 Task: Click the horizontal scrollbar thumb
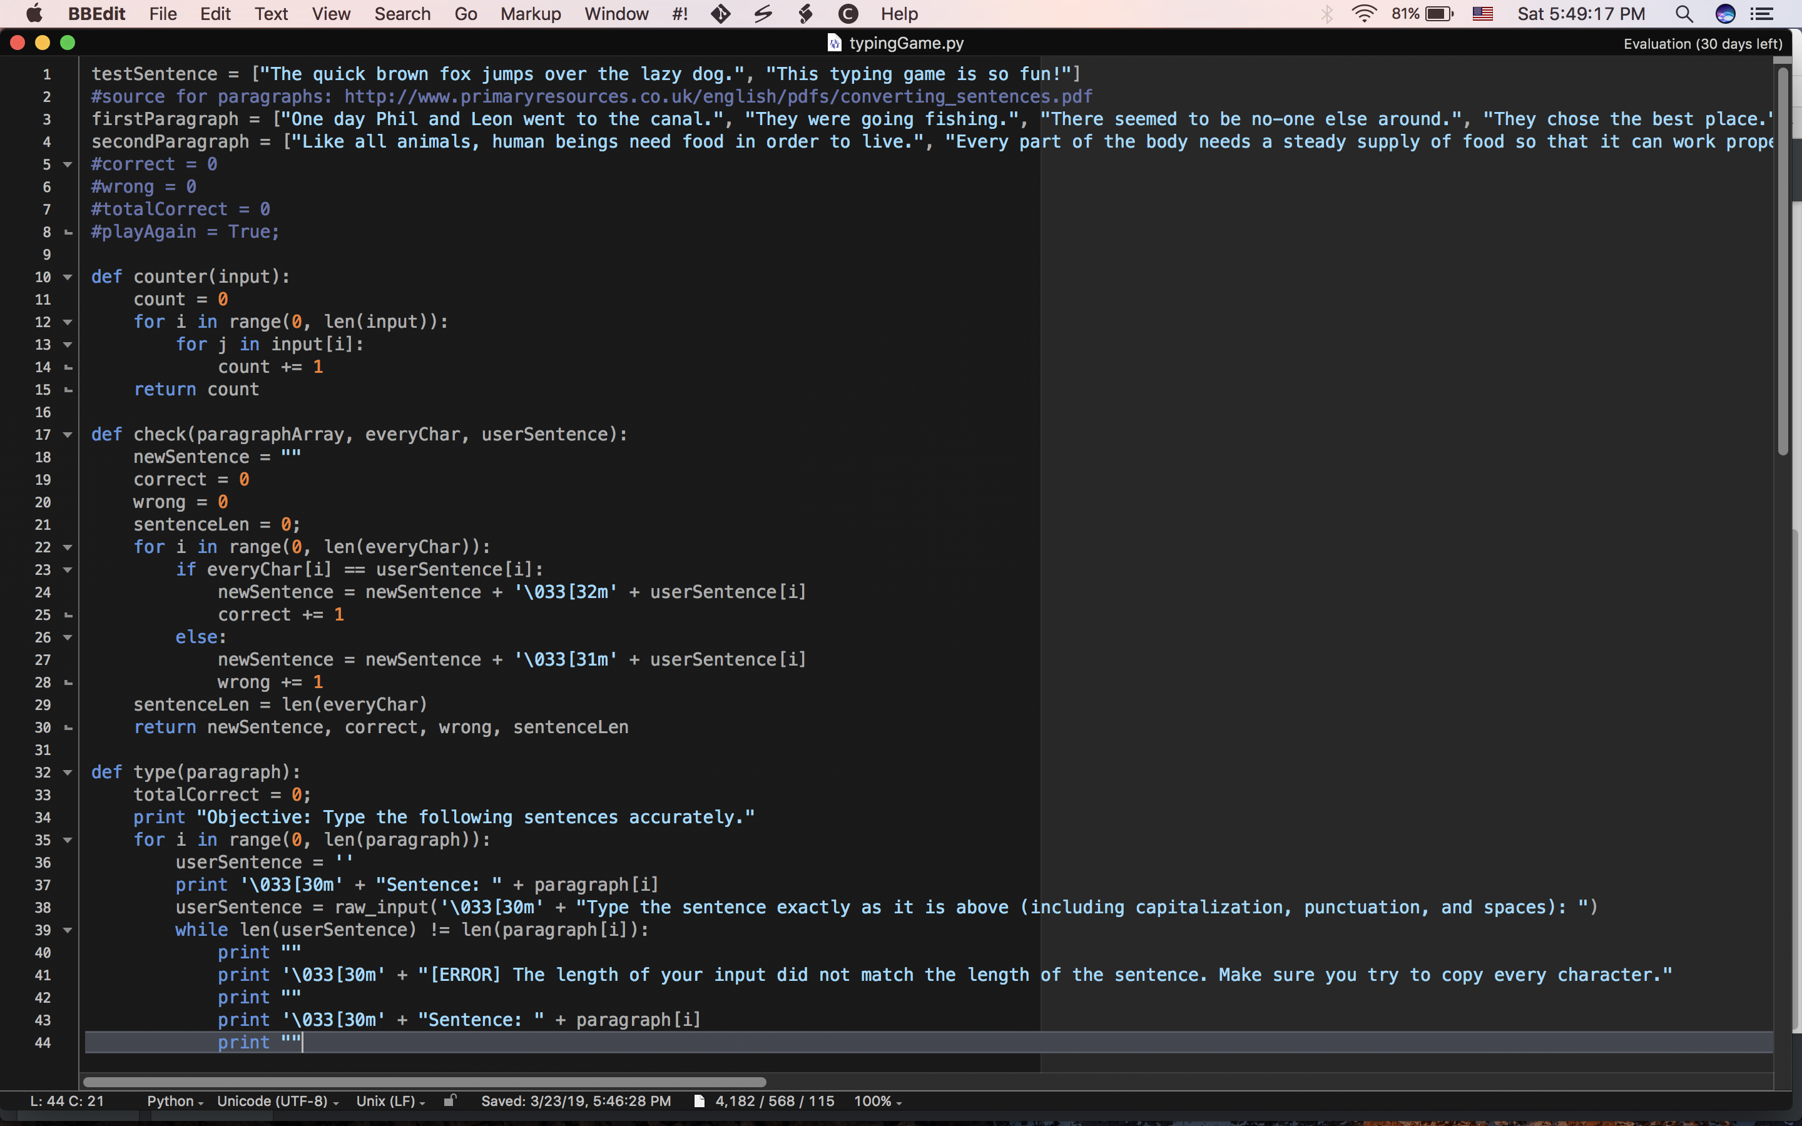(424, 1082)
